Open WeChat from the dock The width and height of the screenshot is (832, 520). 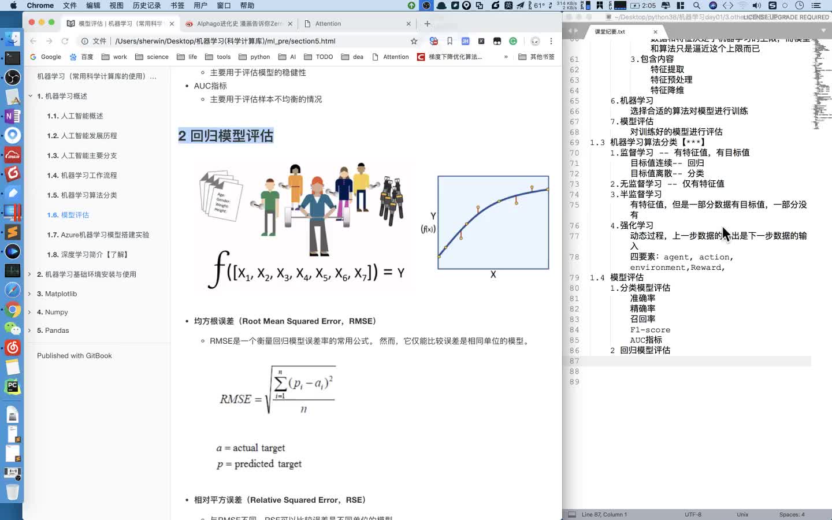[x=12, y=328]
